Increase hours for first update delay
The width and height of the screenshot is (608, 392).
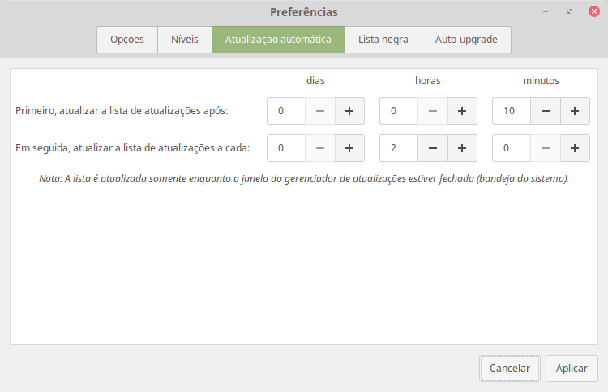[x=462, y=111]
